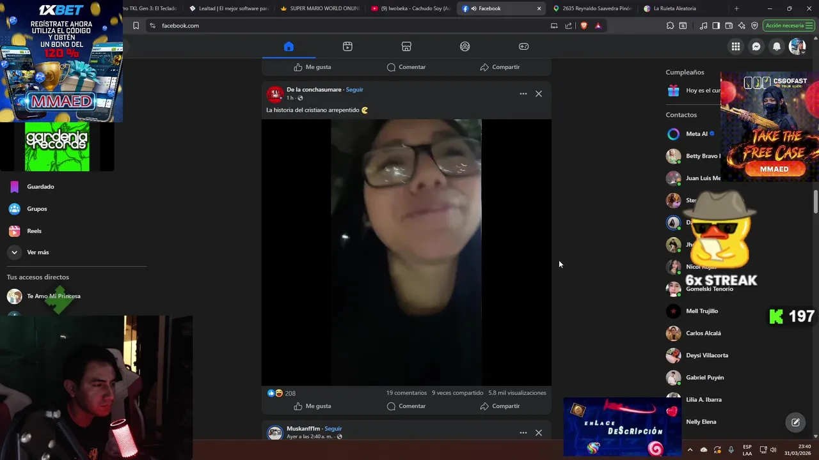This screenshot has width=819, height=460.
Task: Open the Gaming controller icon
Action: [523, 46]
